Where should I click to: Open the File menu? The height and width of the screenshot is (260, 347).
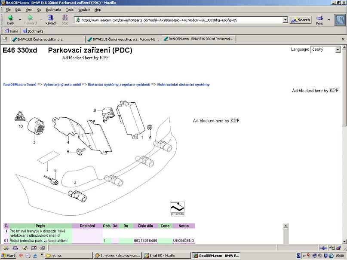coord(8,10)
